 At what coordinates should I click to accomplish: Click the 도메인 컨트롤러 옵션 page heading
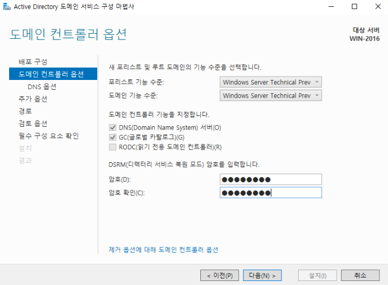click(68, 34)
